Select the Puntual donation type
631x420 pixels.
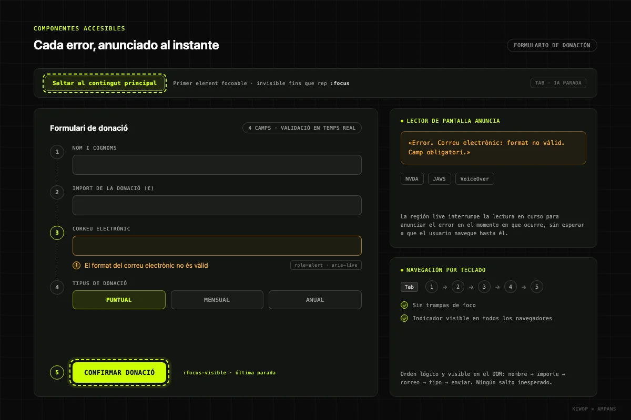click(119, 300)
